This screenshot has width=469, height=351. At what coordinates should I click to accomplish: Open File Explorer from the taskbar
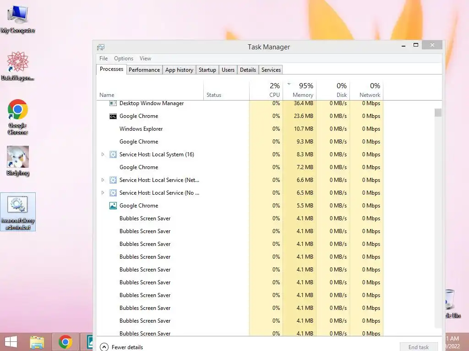pyautogui.click(x=37, y=342)
